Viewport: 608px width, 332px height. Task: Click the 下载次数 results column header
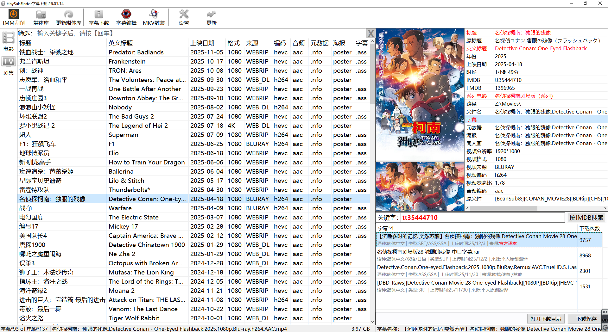590,228
